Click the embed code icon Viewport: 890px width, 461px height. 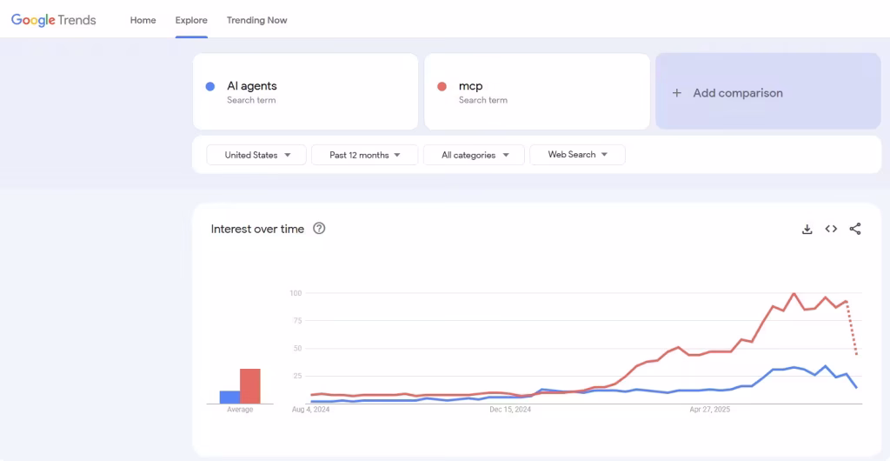coord(831,229)
